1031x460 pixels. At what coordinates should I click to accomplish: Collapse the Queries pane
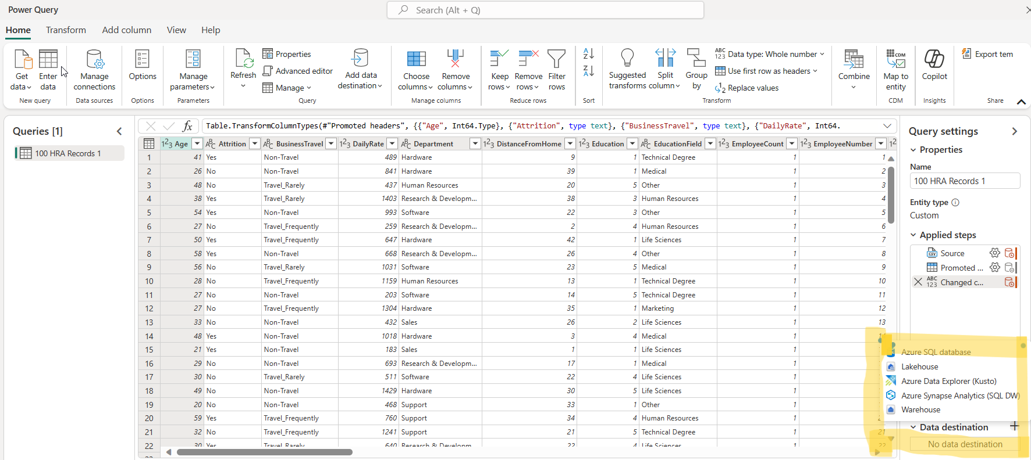coord(119,131)
